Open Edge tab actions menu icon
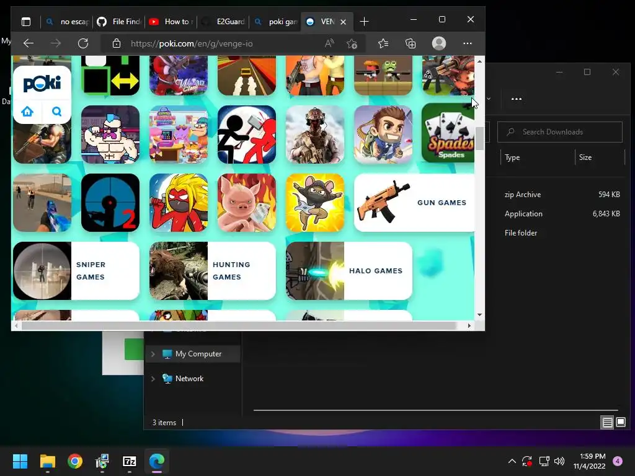Screen dimensions: 635x476 coord(26,22)
